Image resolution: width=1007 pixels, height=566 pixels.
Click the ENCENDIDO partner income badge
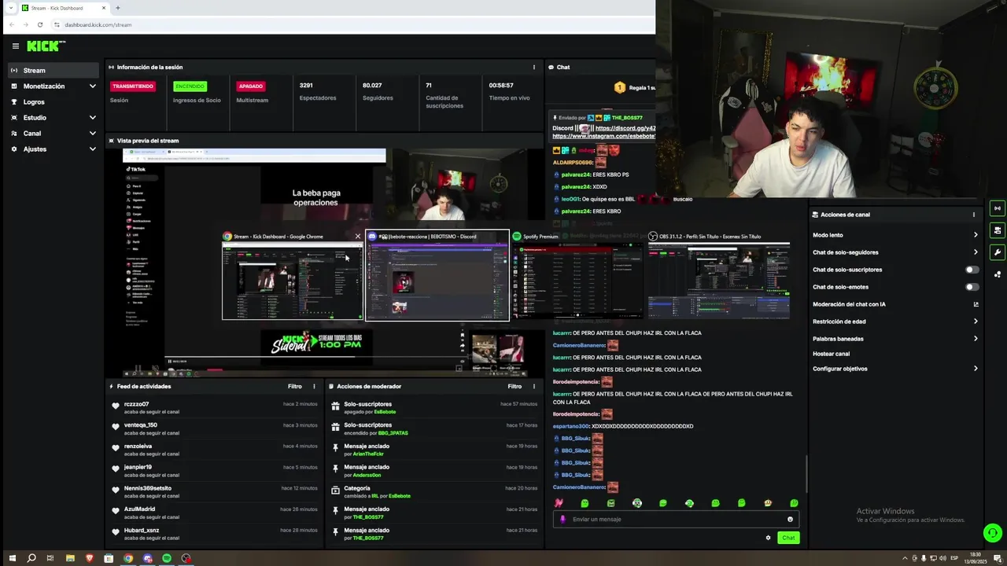point(190,86)
